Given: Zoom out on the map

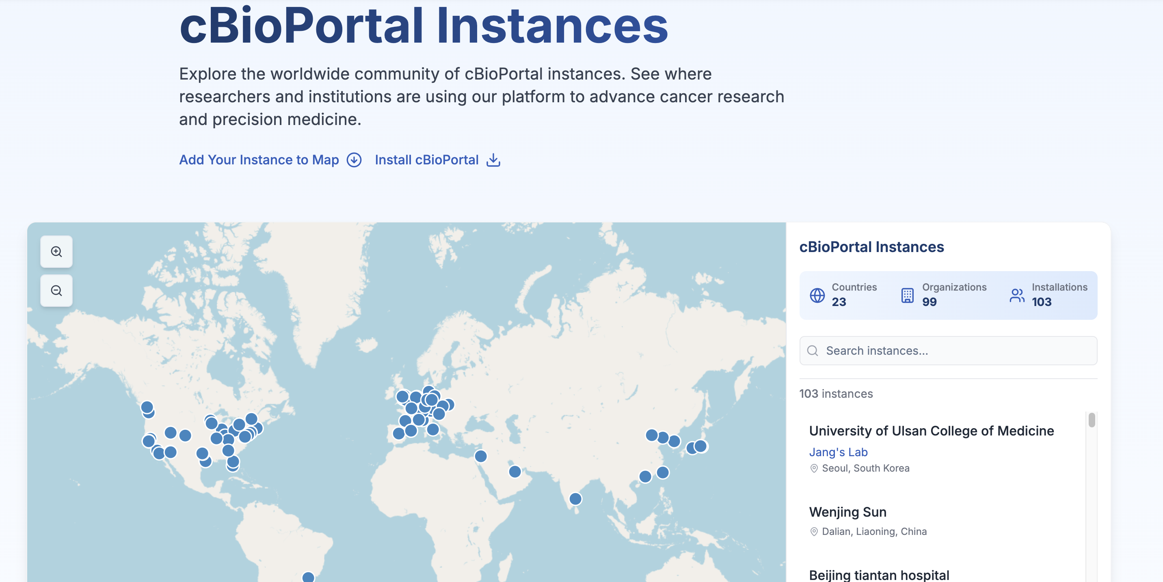Looking at the screenshot, I should tap(56, 290).
